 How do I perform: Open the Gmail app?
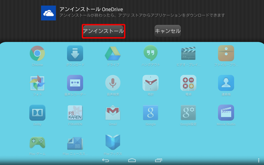pyautogui.click(x=113, y=113)
